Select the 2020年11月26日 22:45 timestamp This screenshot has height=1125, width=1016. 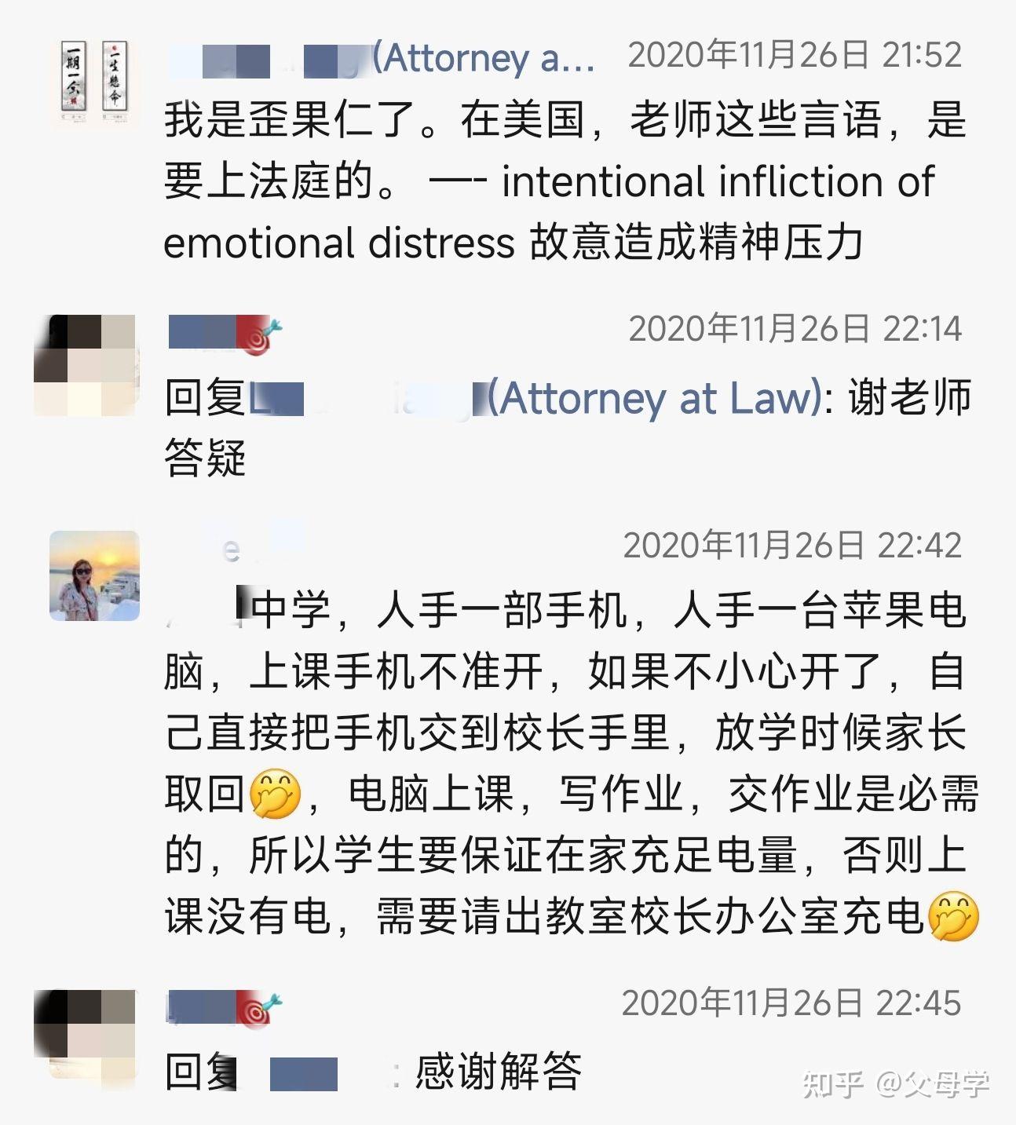(x=791, y=1003)
